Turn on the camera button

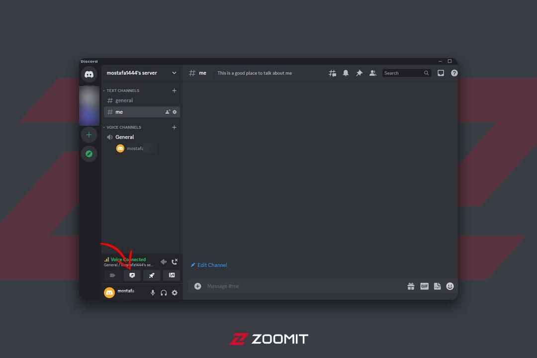[x=112, y=275]
